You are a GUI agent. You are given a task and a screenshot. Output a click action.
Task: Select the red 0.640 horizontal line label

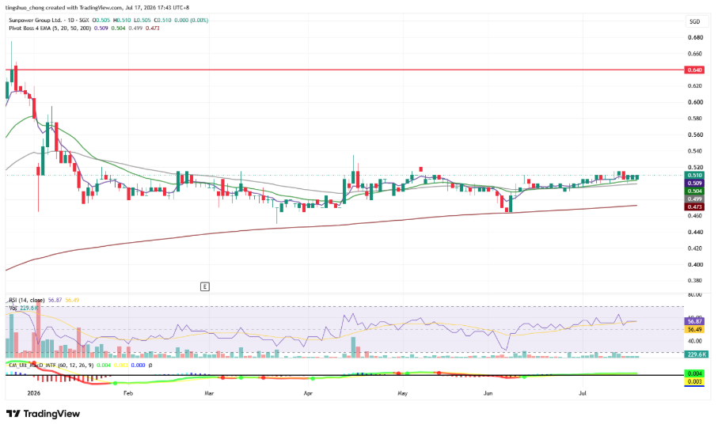coord(694,70)
